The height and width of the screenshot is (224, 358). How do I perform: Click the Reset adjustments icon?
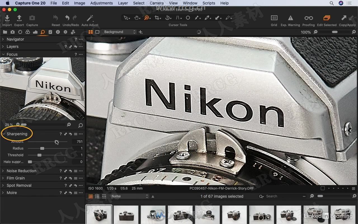(56, 18)
